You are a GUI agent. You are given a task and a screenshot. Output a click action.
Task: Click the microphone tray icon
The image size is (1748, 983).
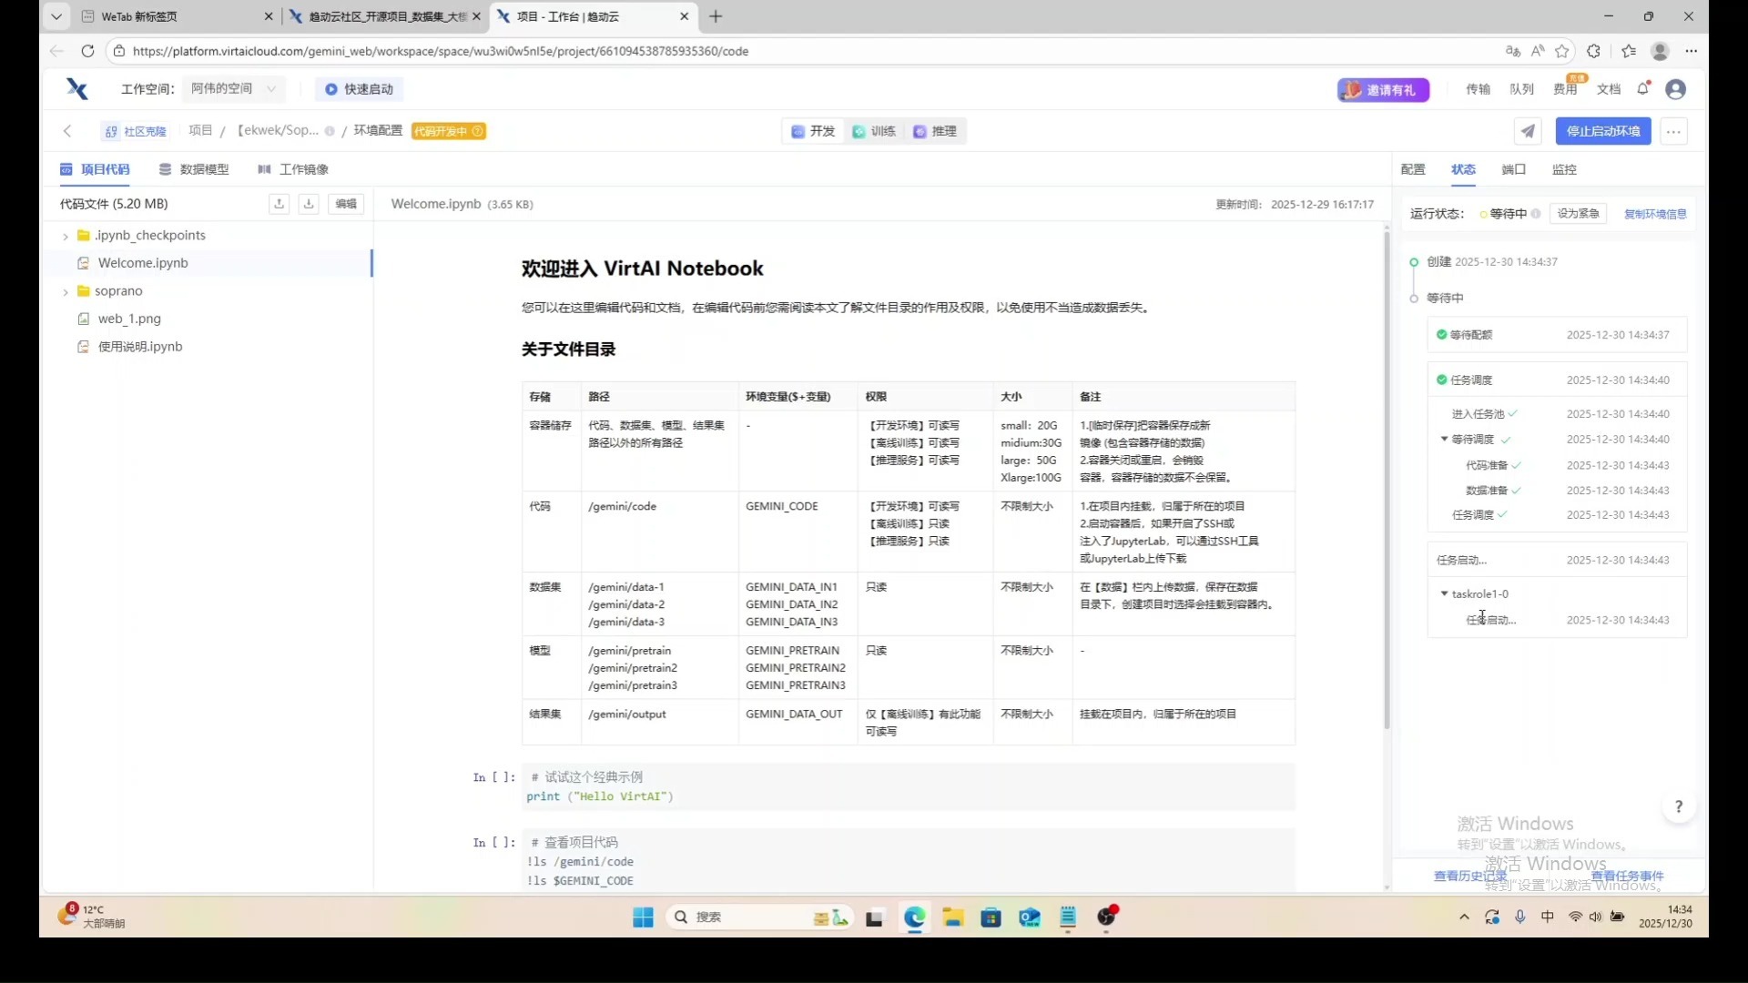point(1519,917)
